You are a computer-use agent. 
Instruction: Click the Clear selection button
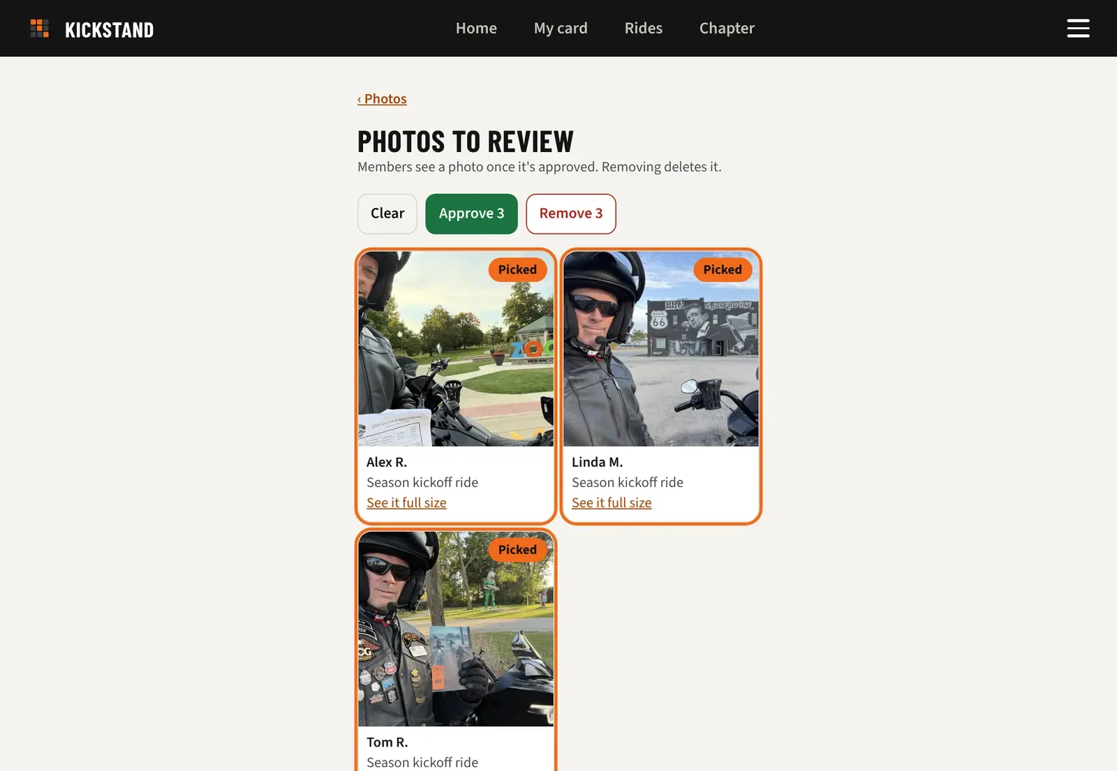click(387, 214)
